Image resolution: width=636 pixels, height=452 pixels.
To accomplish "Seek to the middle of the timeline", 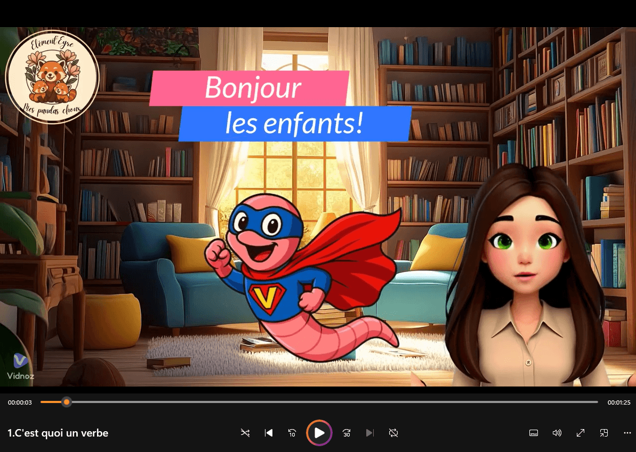I will pos(319,402).
